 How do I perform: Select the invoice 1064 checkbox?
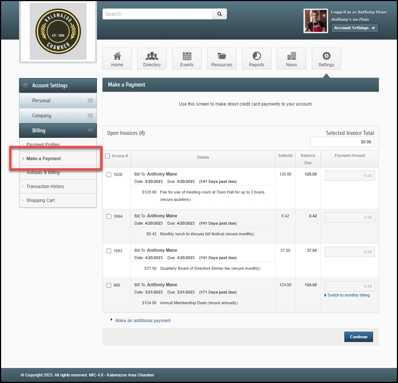click(x=109, y=217)
